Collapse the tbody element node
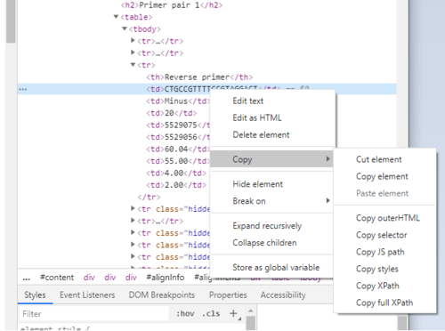445x331 pixels. [125, 28]
